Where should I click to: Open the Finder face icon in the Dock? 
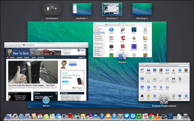tap(9, 116)
